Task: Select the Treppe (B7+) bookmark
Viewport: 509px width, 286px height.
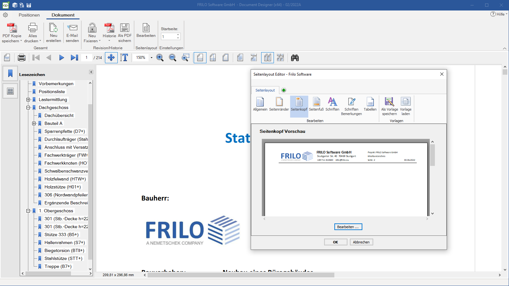Action: pyautogui.click(x=58, y=266)
